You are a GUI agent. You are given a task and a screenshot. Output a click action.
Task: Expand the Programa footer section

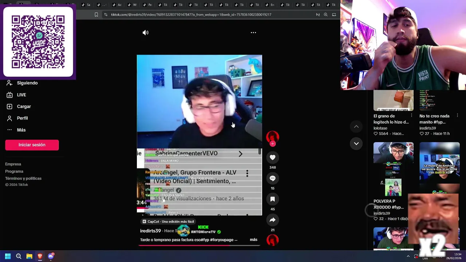14,171
